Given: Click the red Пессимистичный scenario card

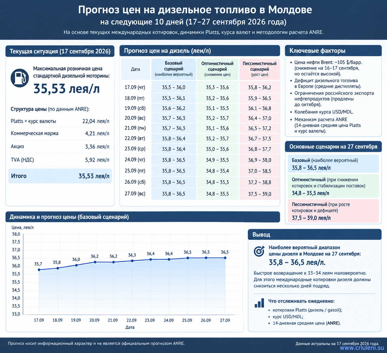Looking at the screenshot, I should tap(333, 211).
